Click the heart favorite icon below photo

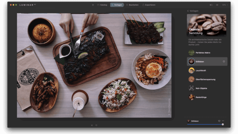tap(96, 125)
